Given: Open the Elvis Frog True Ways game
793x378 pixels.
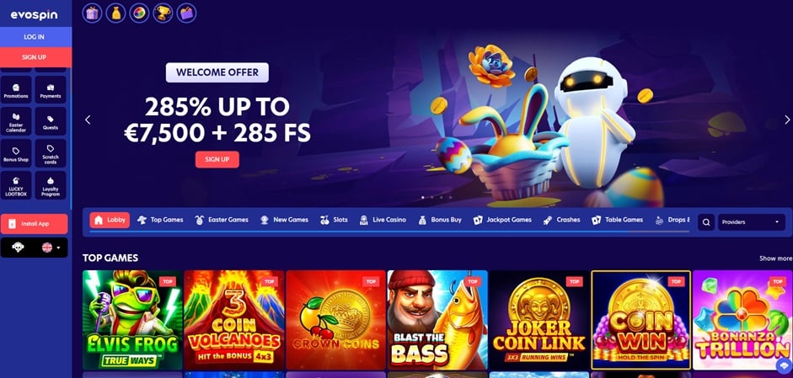Looking at the screenshot, I should [132, 320].
